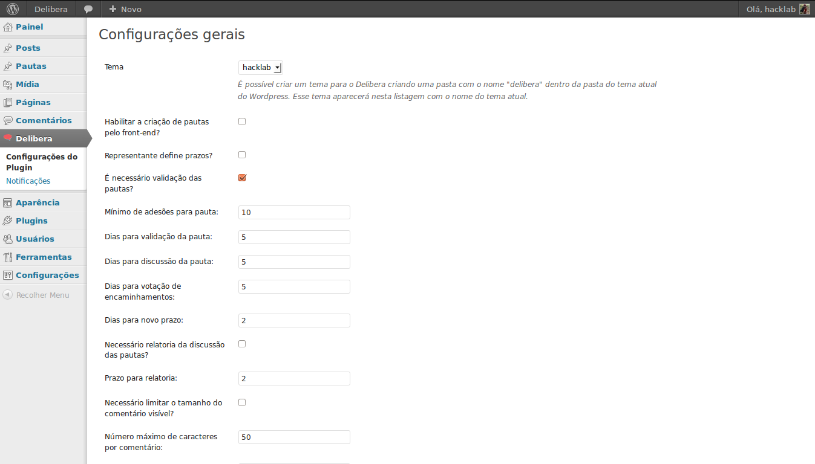Click the Painel house icon

tap(8, 27)
